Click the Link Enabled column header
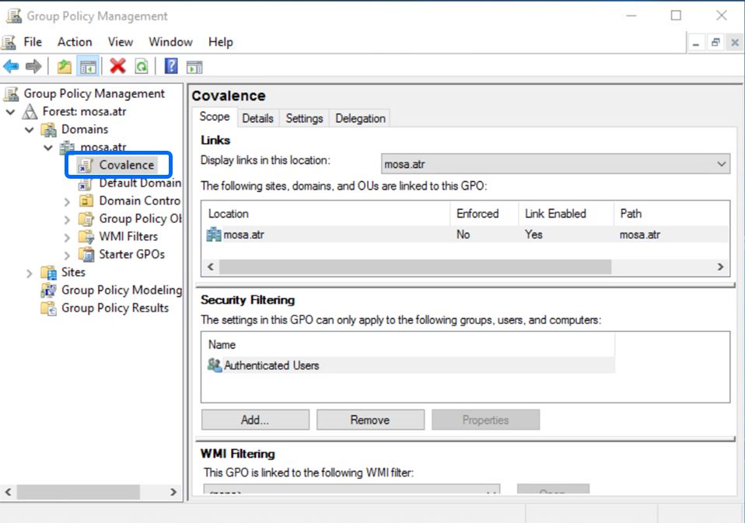745x523 pixels. pyautogui.click(x=566, y=214)
